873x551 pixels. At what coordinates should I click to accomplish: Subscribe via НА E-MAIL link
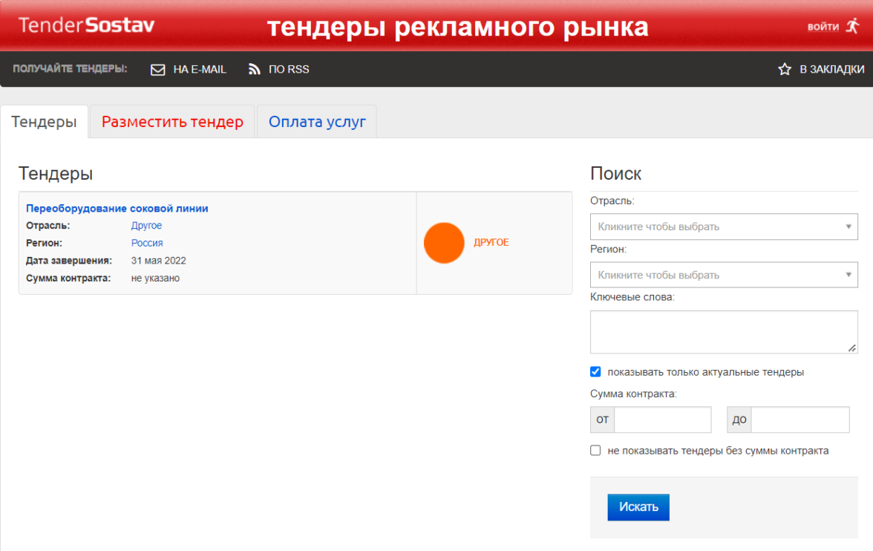(199, 70)
